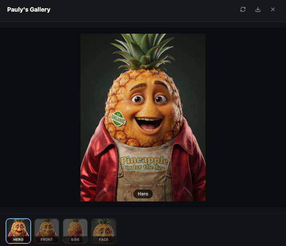Click the large pineapple character image

click(x=143, y=117)
